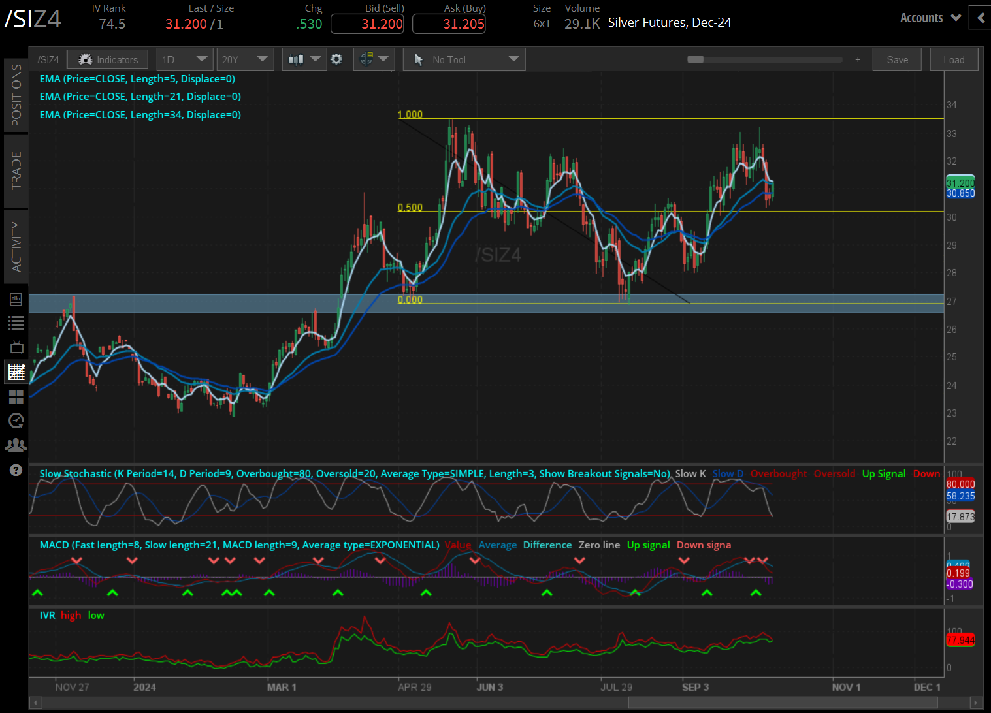Viewport: 991px width, 713px height.
Task: Open the crosshair cursor mode dropdown
Action: click(374, 59)
